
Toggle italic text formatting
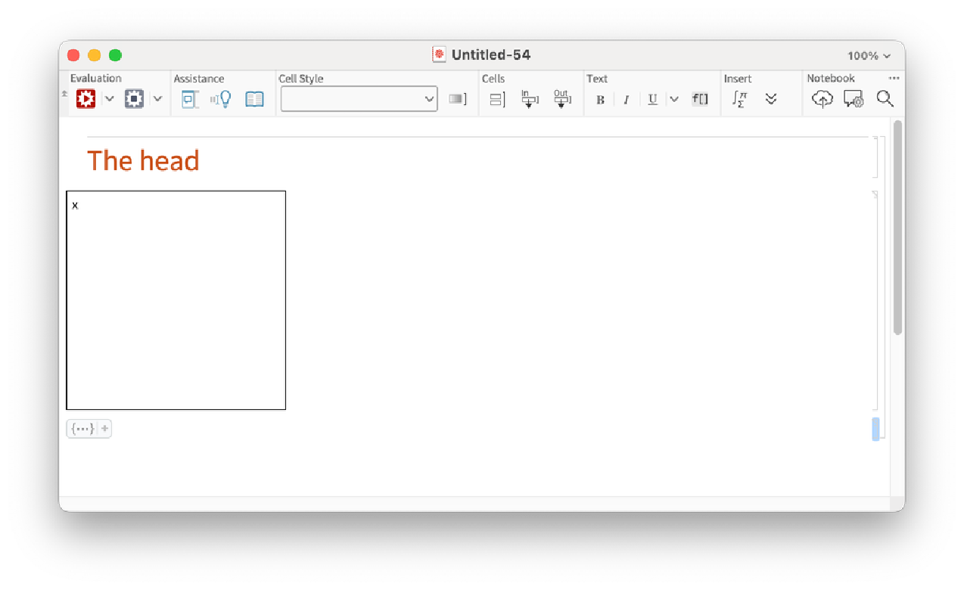(x=626, y=100)
